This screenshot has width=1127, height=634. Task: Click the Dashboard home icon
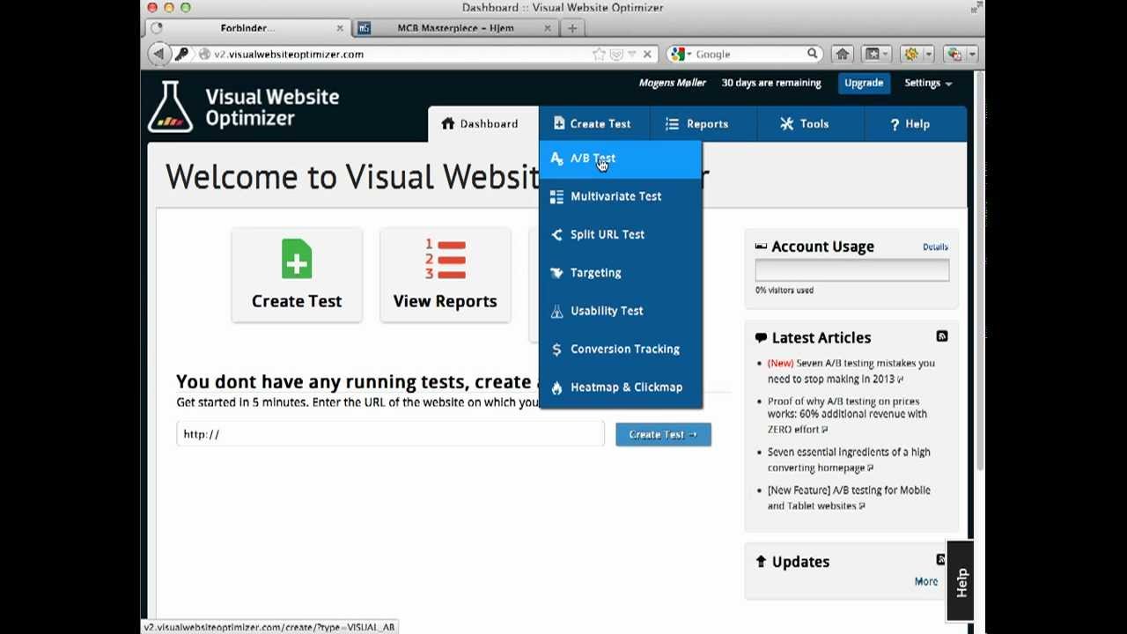point(448,124)
